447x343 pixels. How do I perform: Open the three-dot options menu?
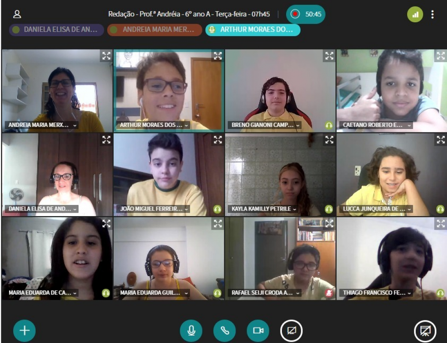432,14
